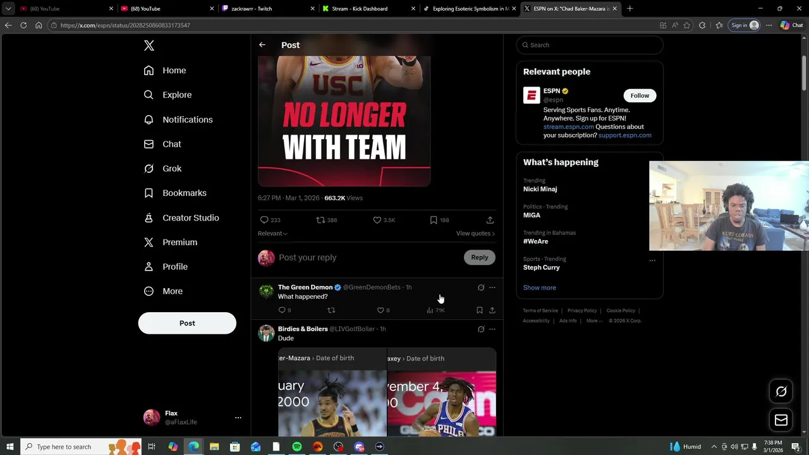Open Chat from the sidebar

[162, 144]
